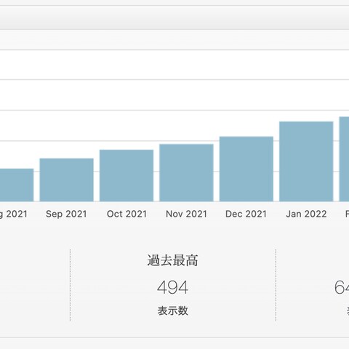Click the cut-off 2021 label at left

click(14, 214)
